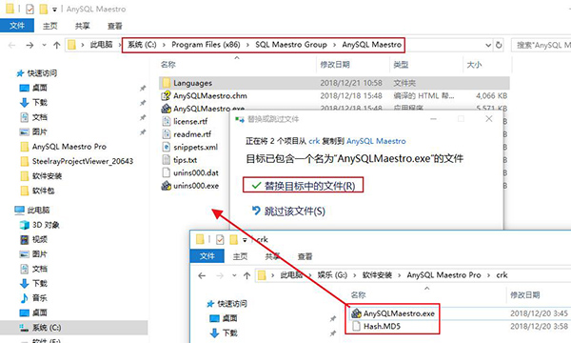Open recent locations dropdown in crk window

pos(234,275)
